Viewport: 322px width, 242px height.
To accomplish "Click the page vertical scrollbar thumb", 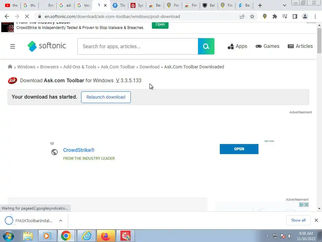I will click(x=319, y=40).
